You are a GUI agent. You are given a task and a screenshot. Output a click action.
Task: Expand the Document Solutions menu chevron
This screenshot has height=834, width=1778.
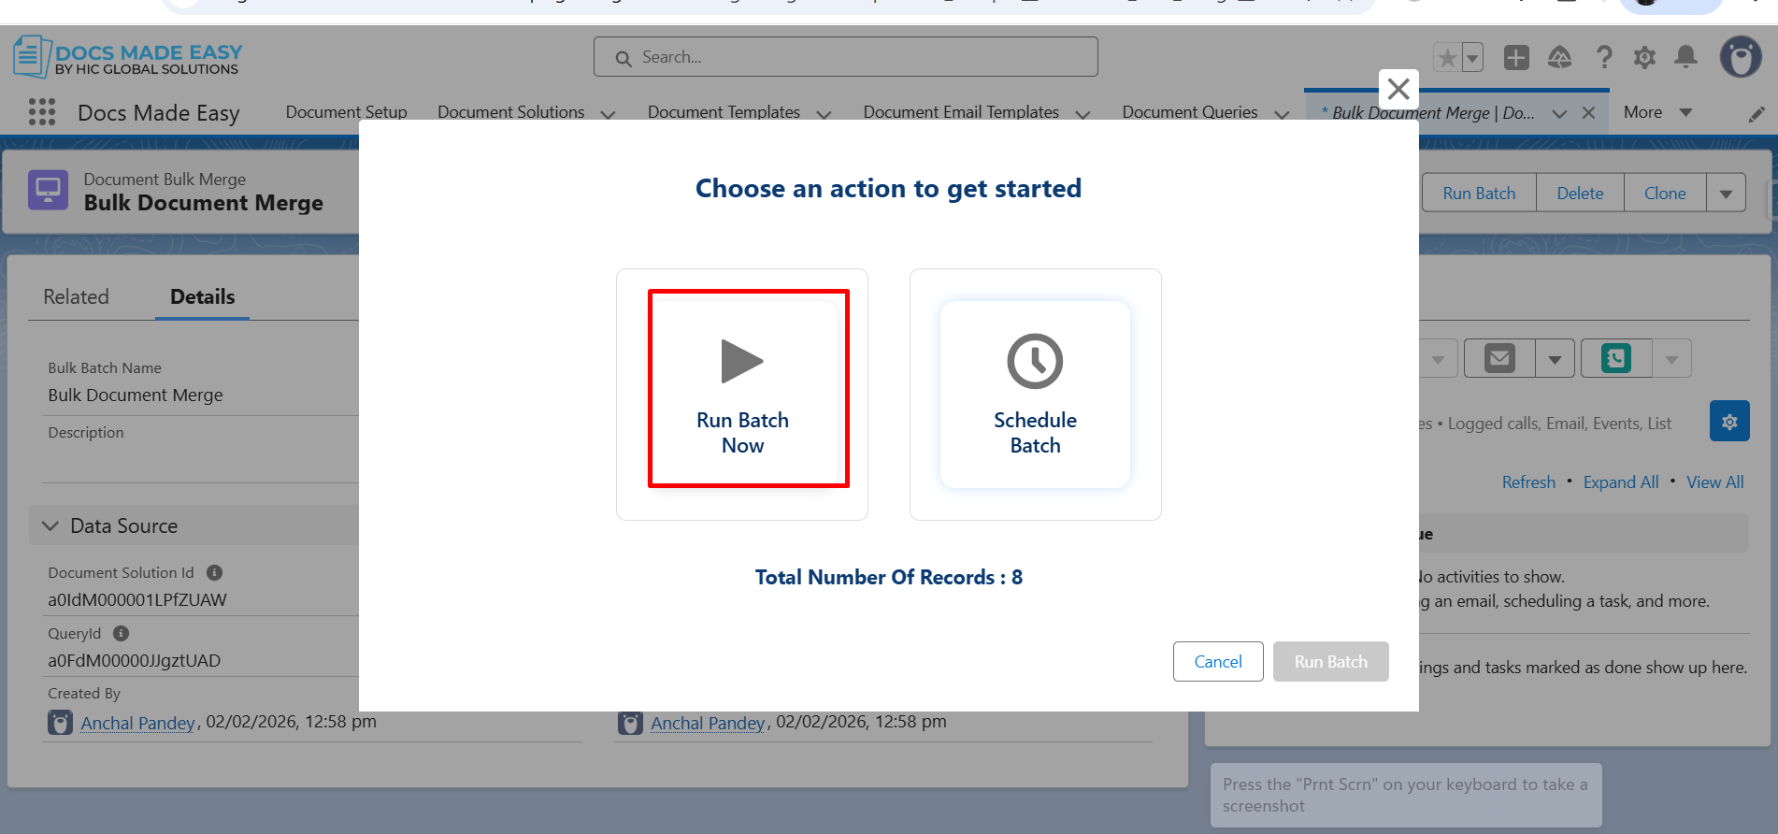point(608,114)
